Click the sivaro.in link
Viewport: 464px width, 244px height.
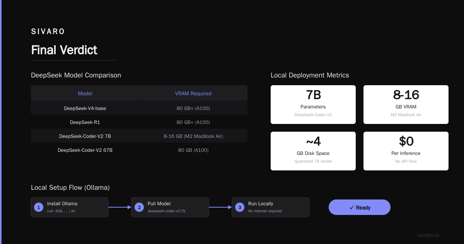(428, 235)
